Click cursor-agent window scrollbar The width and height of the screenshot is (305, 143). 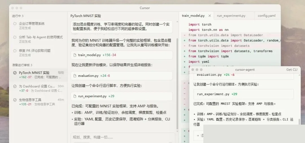pyautogui.click(x=299, y=122)
